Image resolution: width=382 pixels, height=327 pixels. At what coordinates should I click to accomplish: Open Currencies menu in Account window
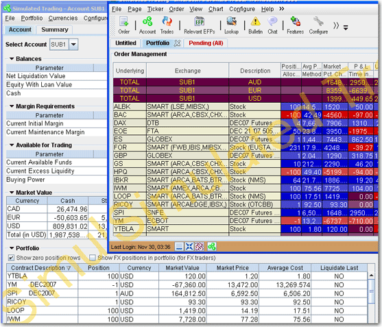coord(63,19)
